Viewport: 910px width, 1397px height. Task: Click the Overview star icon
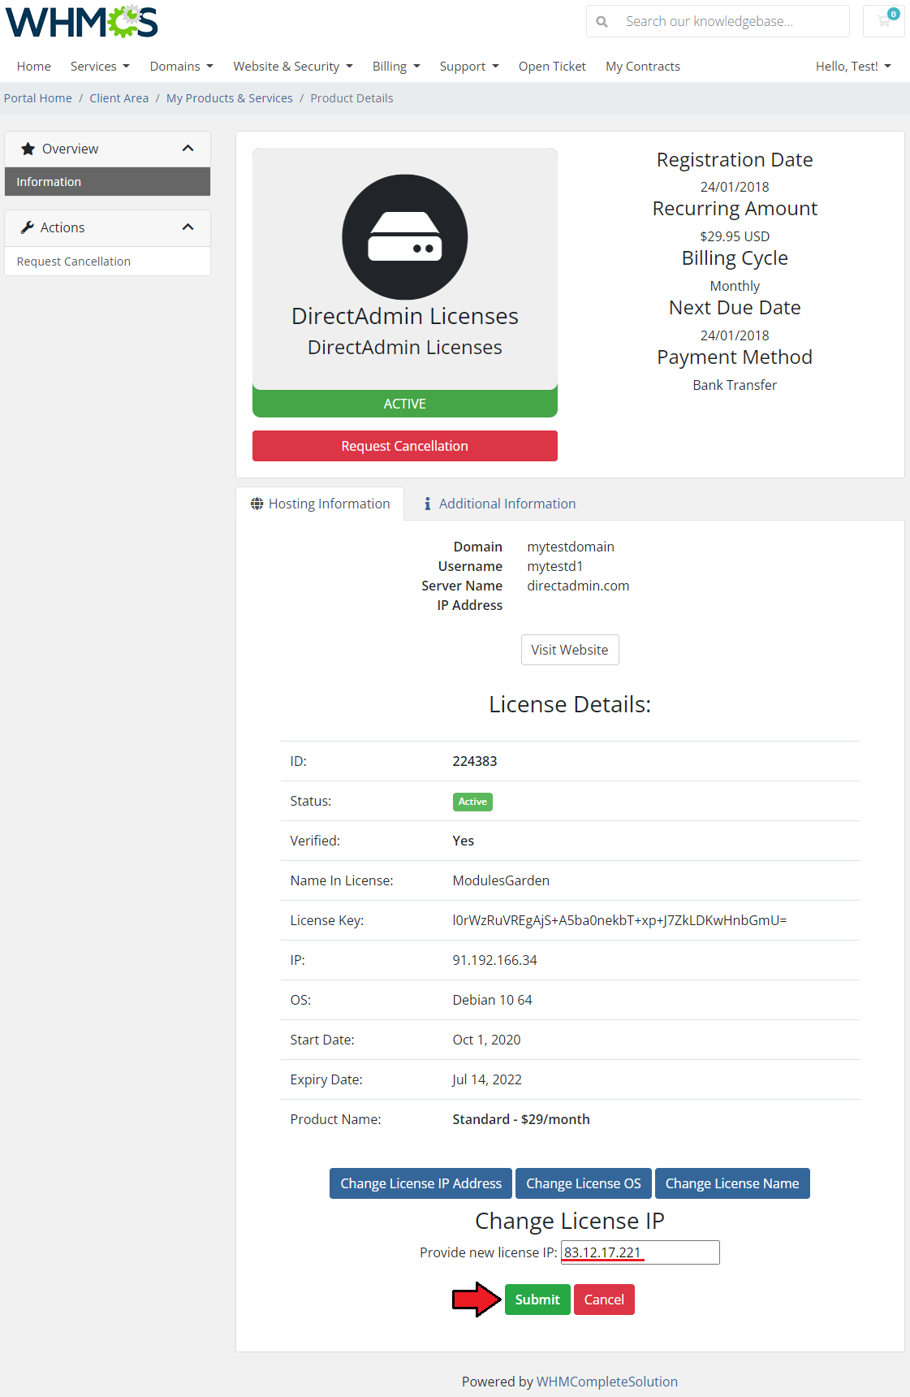pos(28,149)
